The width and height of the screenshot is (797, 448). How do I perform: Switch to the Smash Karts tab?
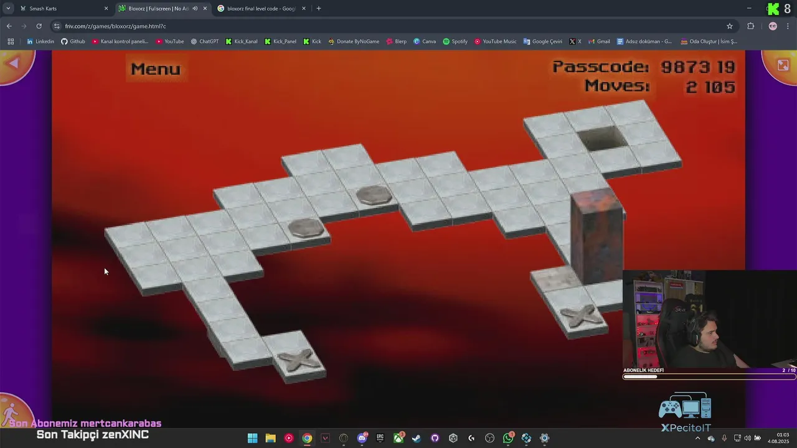point(62,8)
